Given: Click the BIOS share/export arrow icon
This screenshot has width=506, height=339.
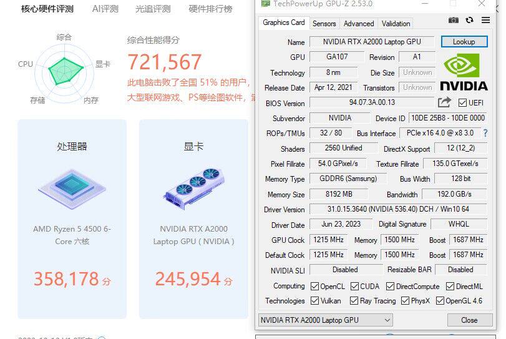Looking at the screenshot, I should pos(444,102).
